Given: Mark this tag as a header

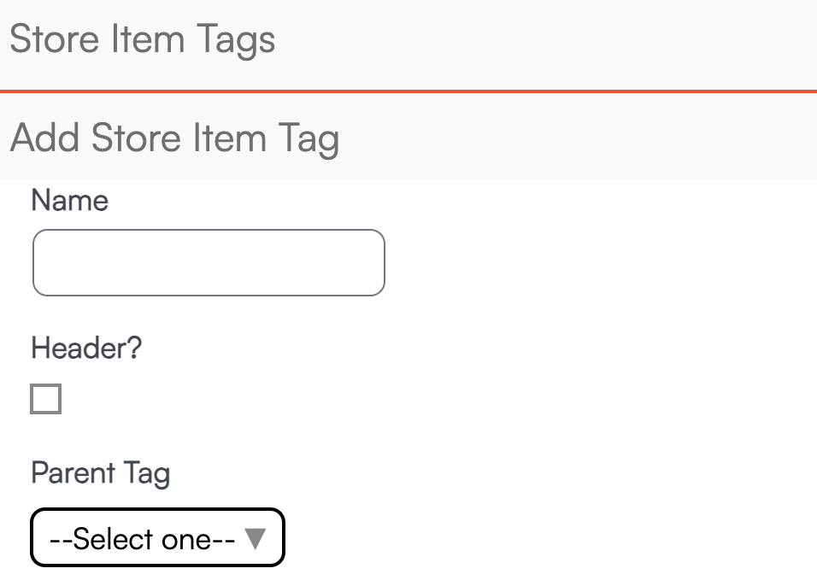Looking at the screenshot, I should coord(46,399).
